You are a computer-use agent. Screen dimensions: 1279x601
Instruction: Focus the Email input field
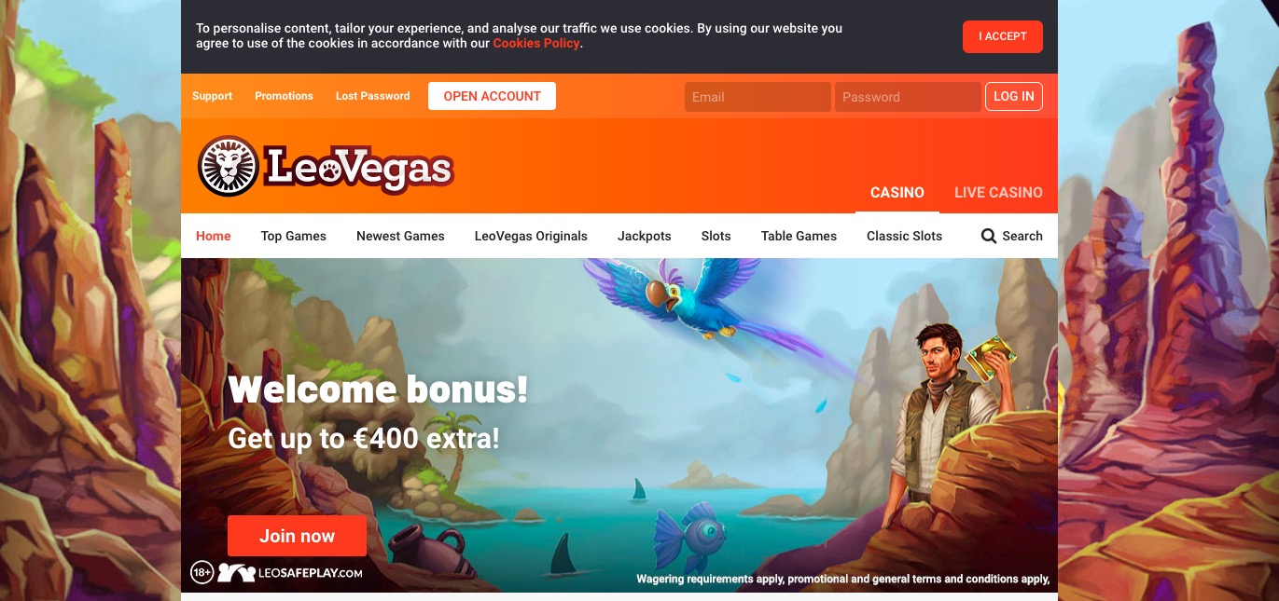pos(758,97)
